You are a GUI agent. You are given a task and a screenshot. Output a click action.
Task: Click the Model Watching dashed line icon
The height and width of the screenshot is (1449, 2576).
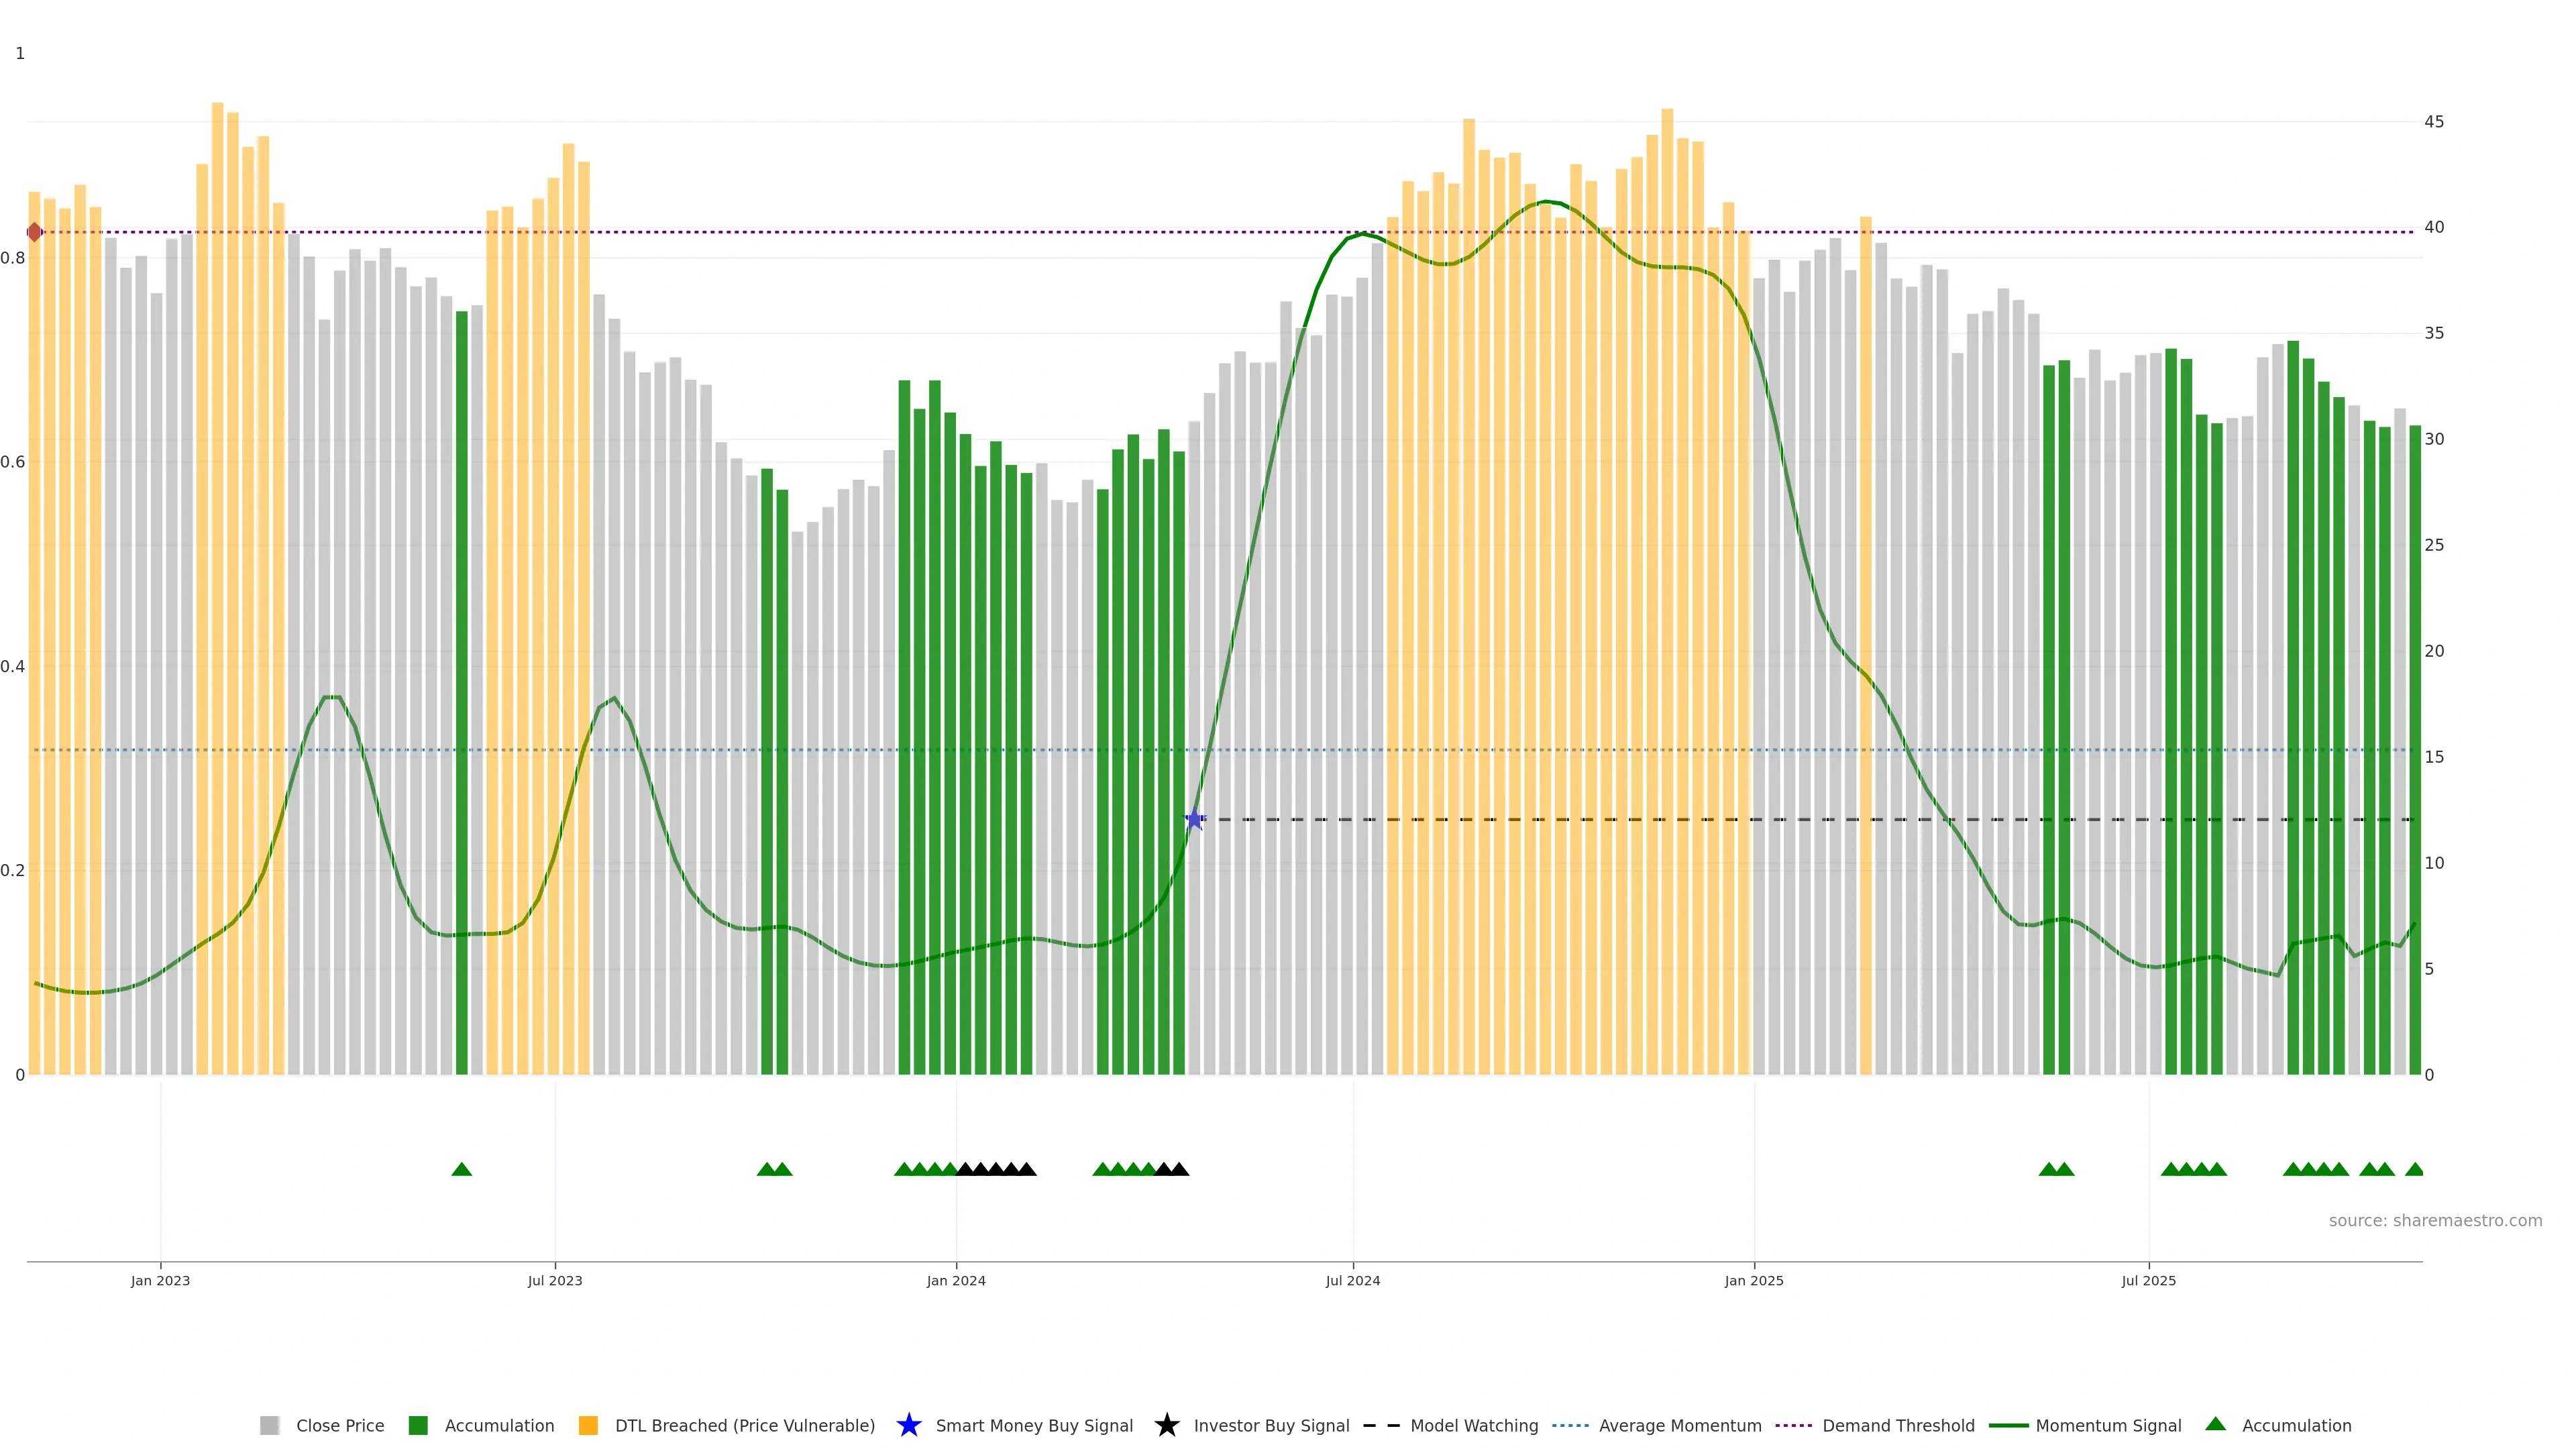point(1381,1425)
